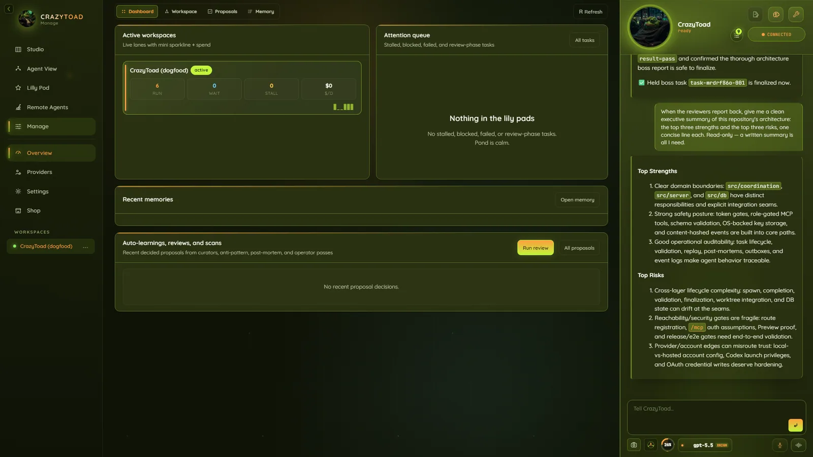Click the Providers people icon
Screen dimensions: 813x457
(x=18, y=172)
